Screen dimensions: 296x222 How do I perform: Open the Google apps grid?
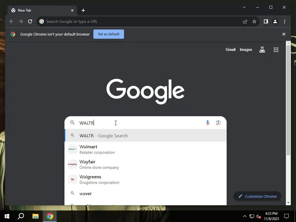coord(276,50)
